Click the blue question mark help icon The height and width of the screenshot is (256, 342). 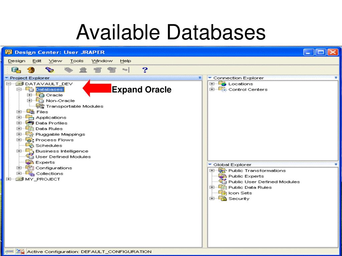[145, 70]
